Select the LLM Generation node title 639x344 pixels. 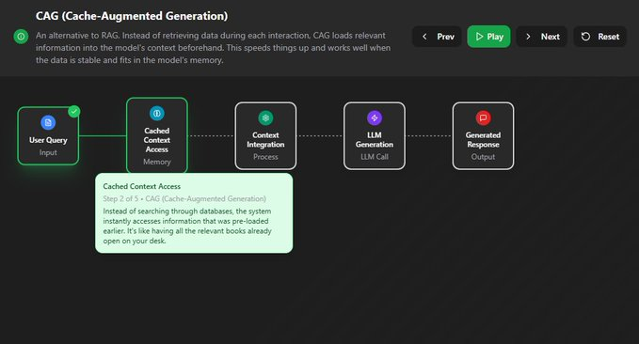(375, 140)
